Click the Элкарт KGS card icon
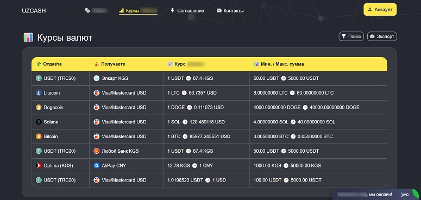 [96, 78]
